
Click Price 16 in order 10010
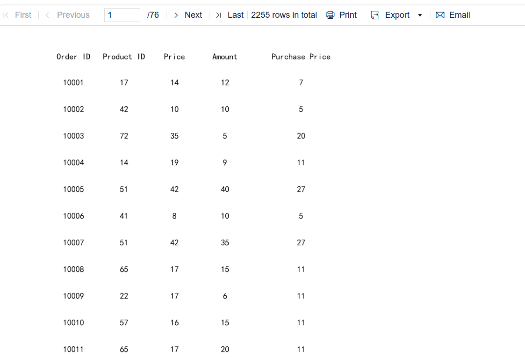tap(174, 322)
